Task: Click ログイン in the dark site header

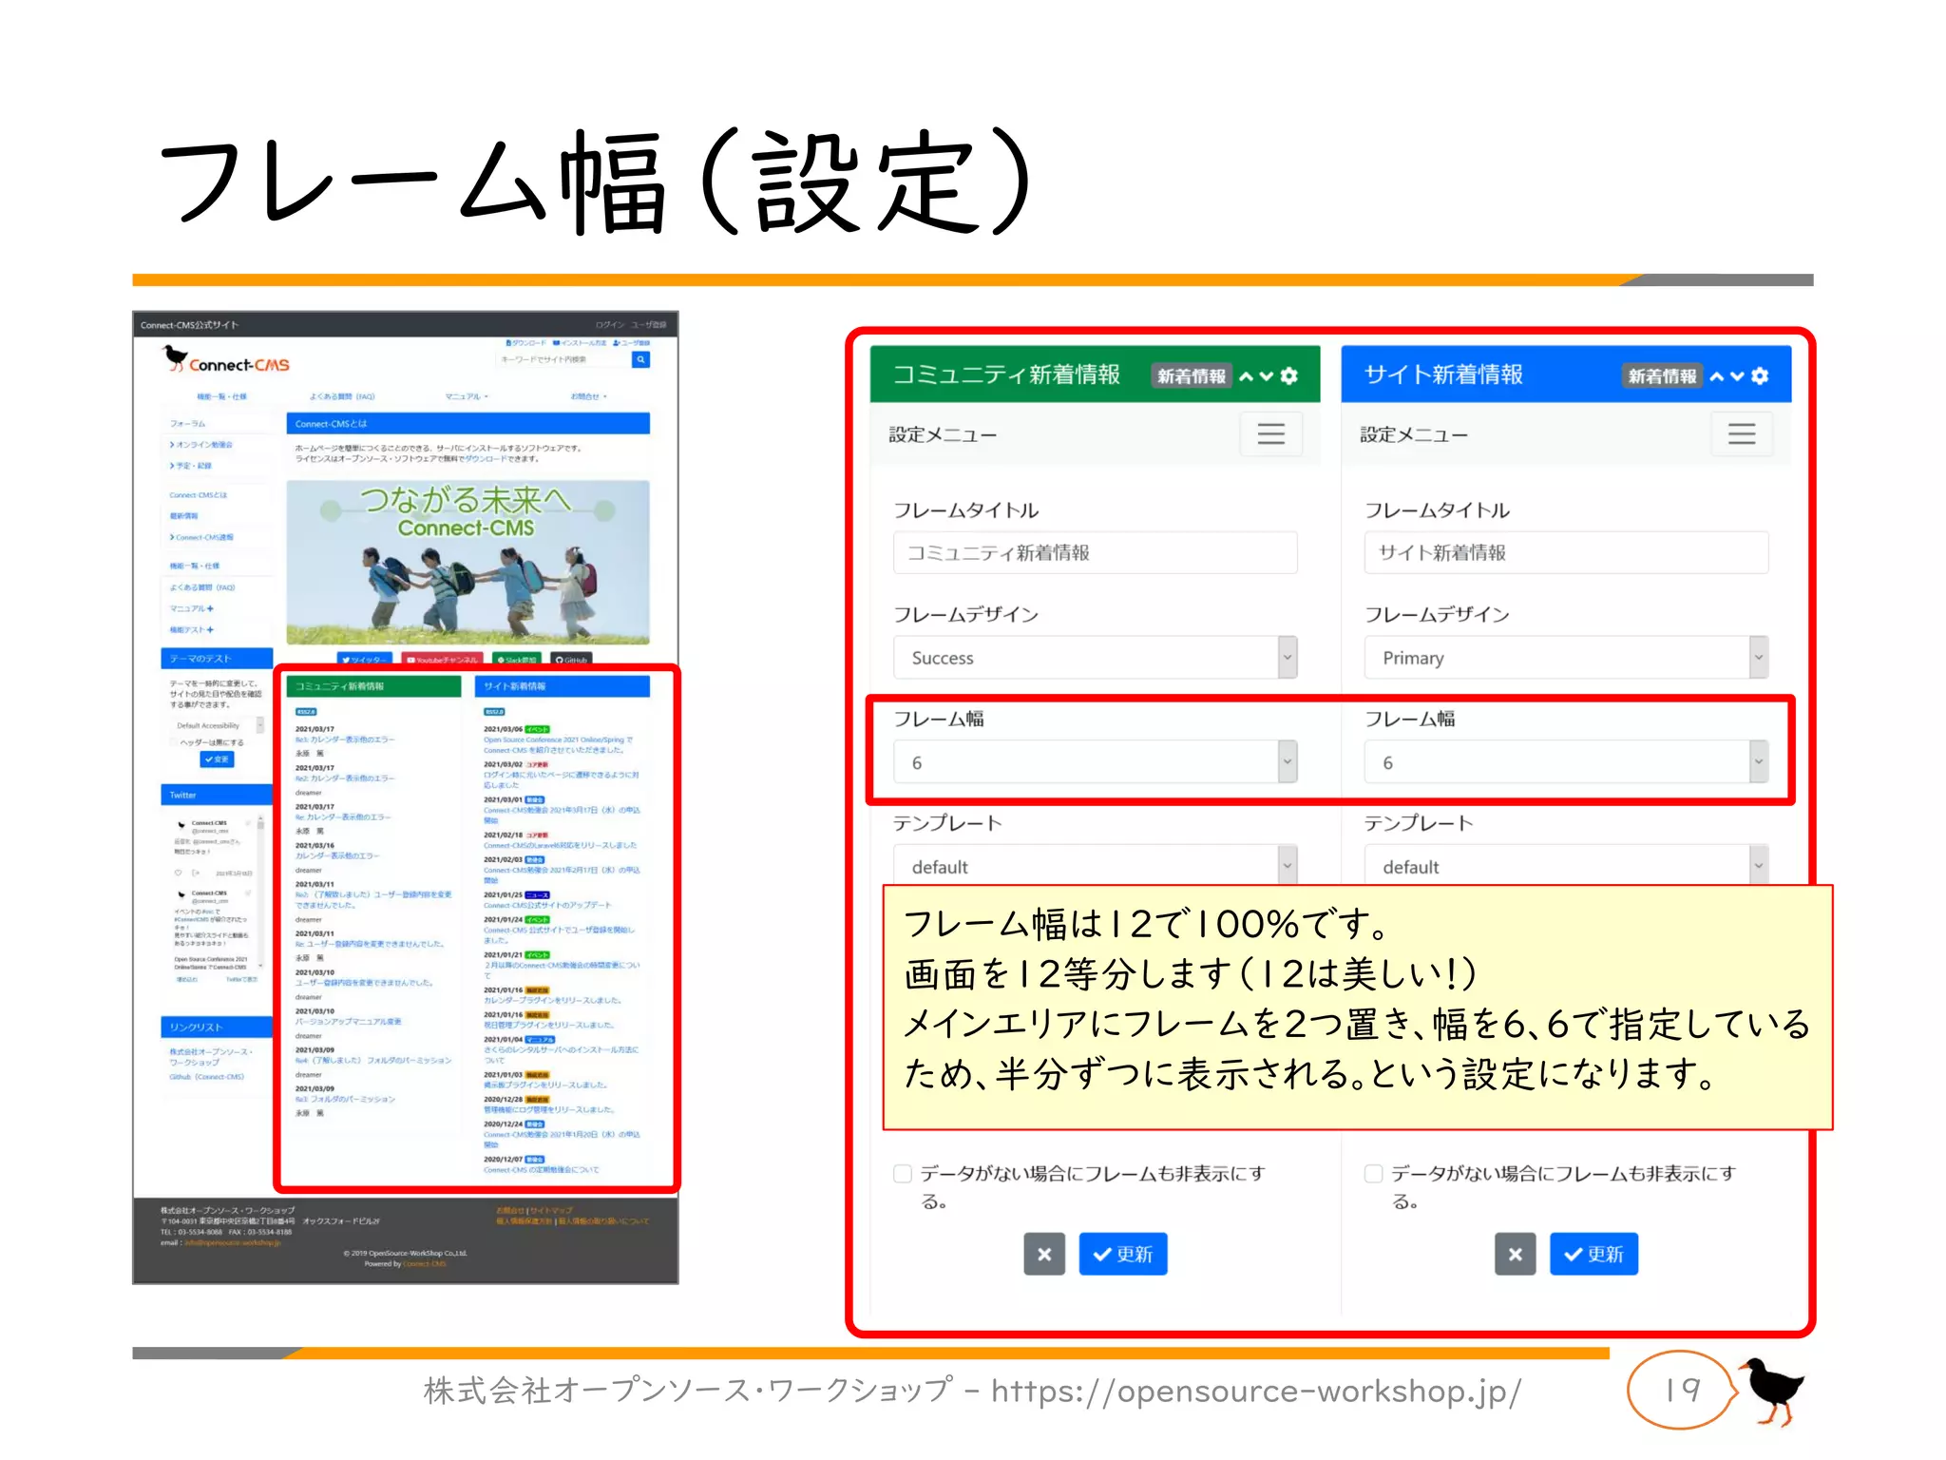Action: pyautogui.click(x=610, y=325)
